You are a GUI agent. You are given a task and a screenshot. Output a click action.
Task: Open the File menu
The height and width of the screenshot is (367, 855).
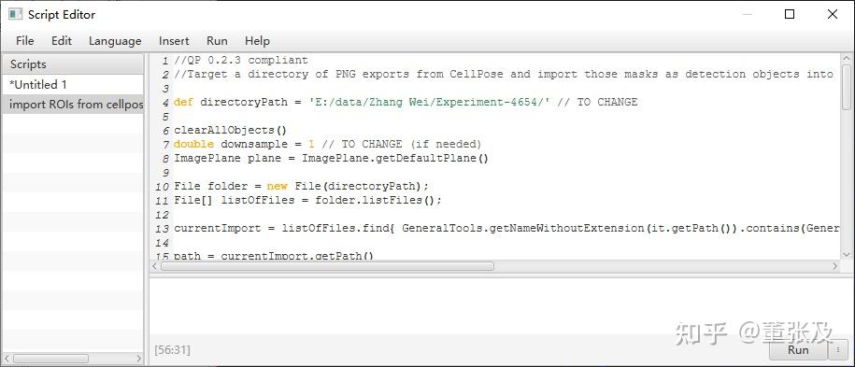(x=24, y=41)
